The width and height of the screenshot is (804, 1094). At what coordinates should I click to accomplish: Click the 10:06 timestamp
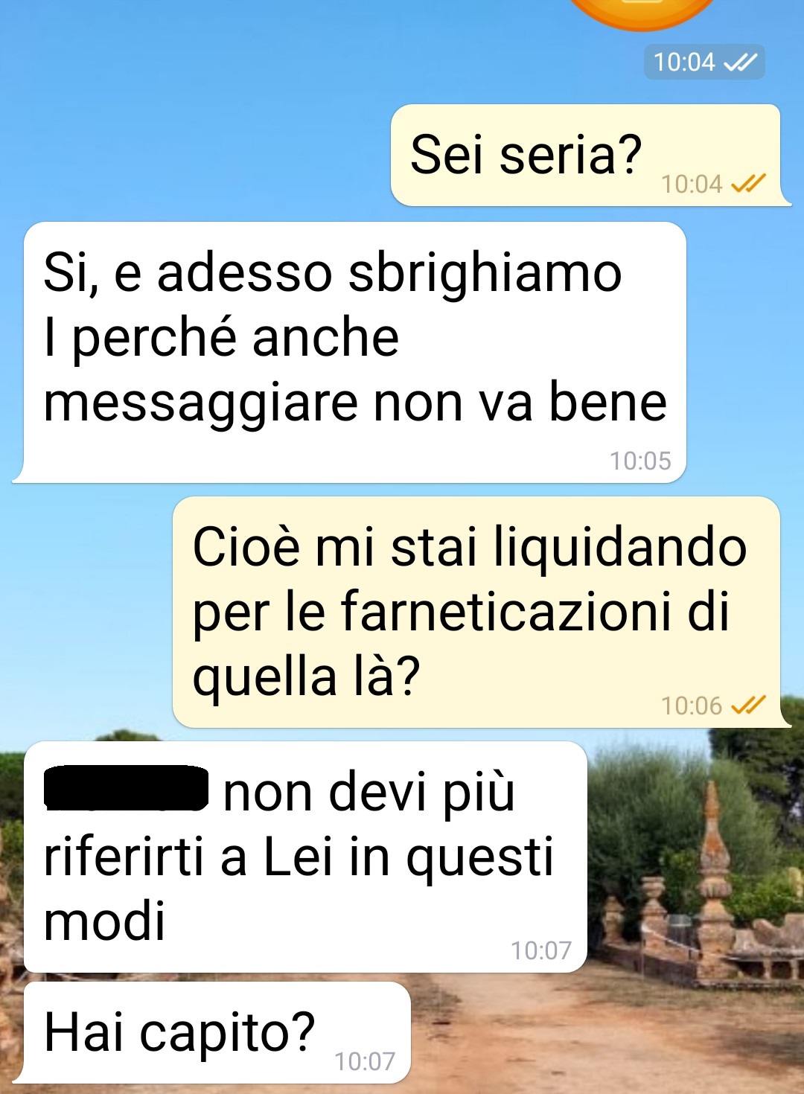(x=692, y=706)
